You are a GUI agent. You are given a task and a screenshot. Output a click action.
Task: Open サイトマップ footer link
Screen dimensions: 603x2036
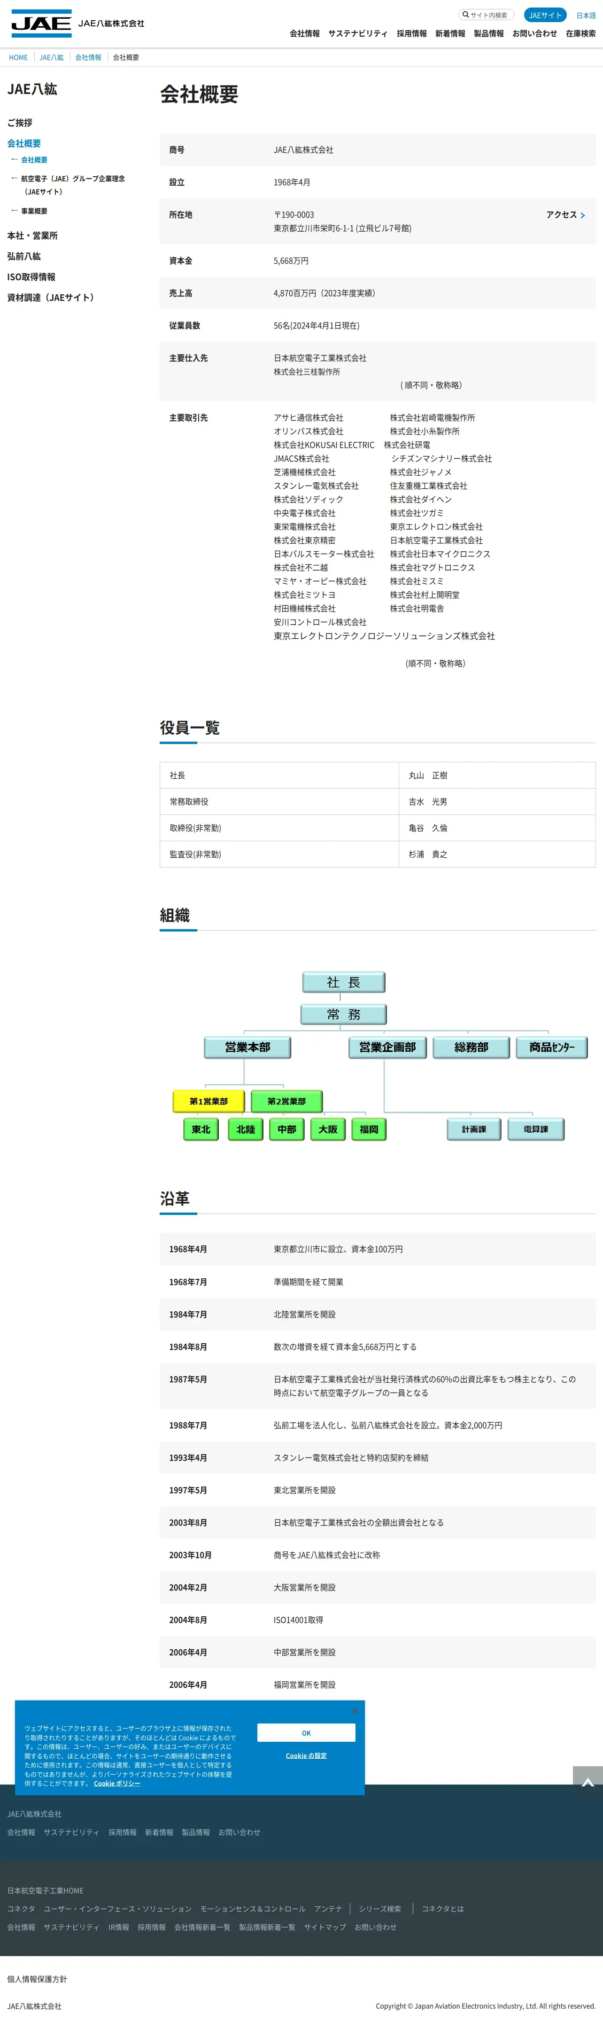point(325,1927)
